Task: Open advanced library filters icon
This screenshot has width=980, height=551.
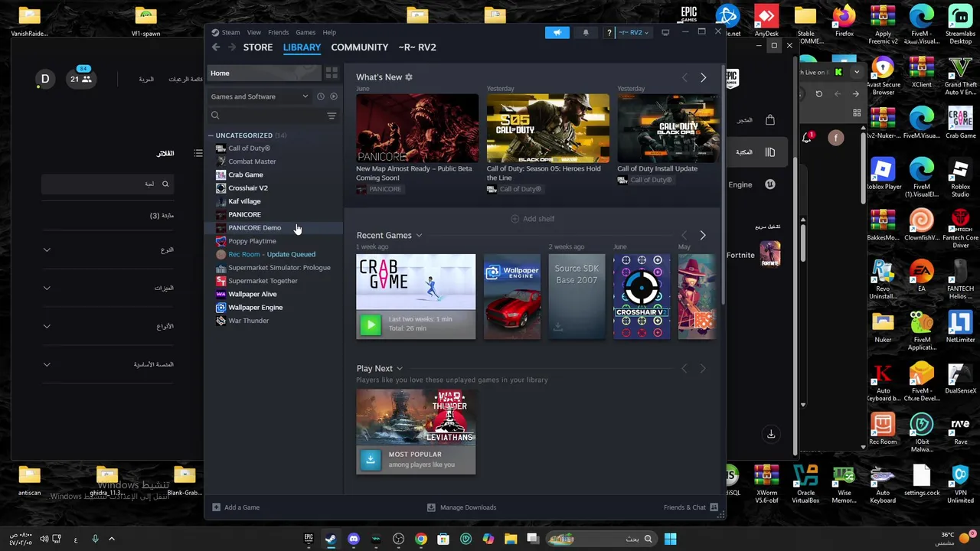Action: [332, 116]
